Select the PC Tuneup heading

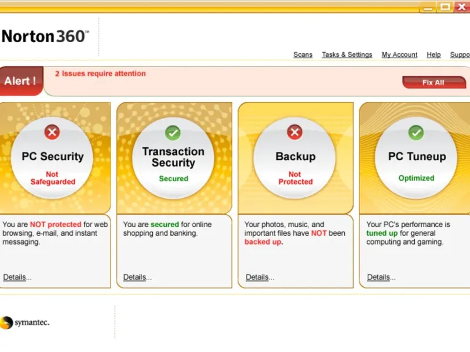(417, 156)
